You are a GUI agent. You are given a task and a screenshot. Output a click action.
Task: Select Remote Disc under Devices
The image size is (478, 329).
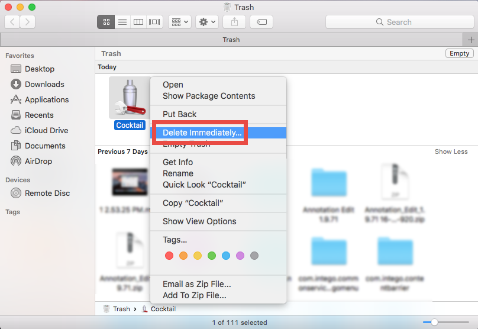pyautogui.click(x=40, y=193)
